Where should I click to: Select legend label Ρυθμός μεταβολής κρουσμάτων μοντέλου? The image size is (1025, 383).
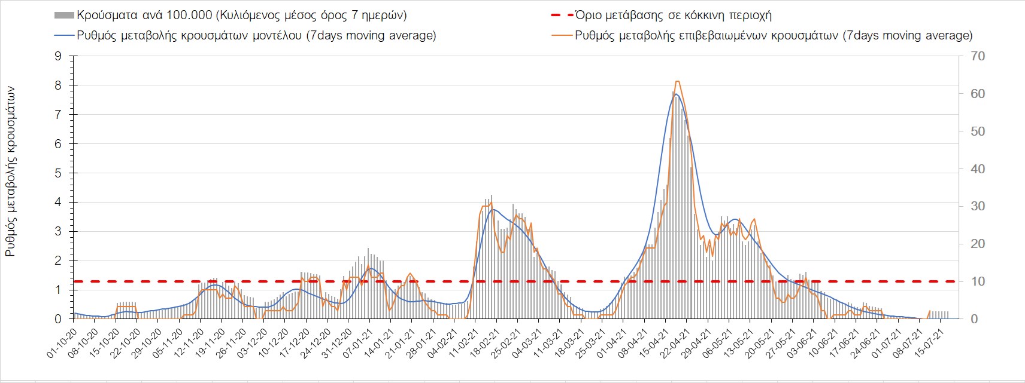pos(256,36)
